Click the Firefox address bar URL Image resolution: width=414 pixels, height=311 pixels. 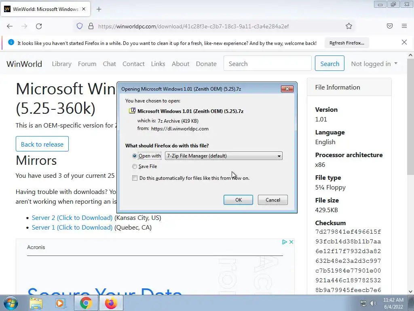[x=194, y=26]
